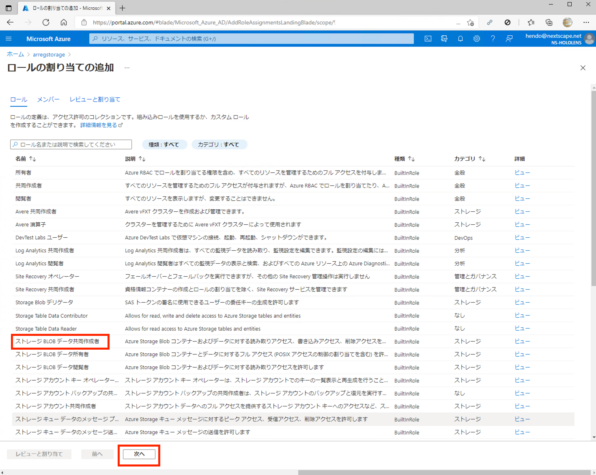Open details view for Log Analytics Reader
This screenshot has width=596, height=475.
(522, 264)
